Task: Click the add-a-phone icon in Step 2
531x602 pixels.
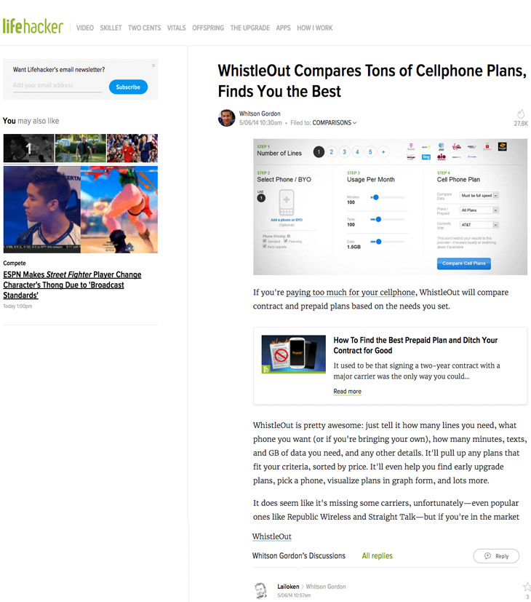Action: tap(286, 202)
